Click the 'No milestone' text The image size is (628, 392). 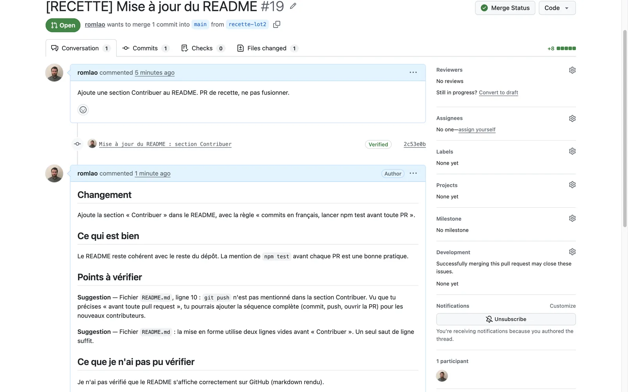452,230
